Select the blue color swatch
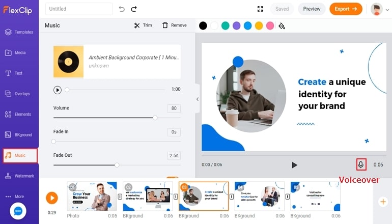The width and height of the screenshot is (392, 224). coord(248,26)
